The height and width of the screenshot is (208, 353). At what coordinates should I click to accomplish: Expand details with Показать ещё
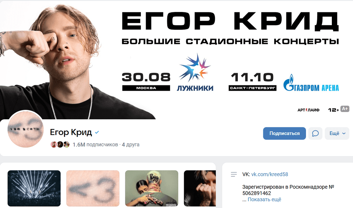pyautogui.click(x=264, y=199)
